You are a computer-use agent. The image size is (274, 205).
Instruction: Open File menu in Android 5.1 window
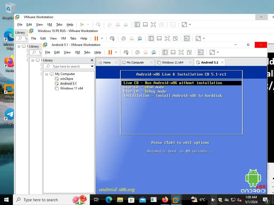(48, 52)
